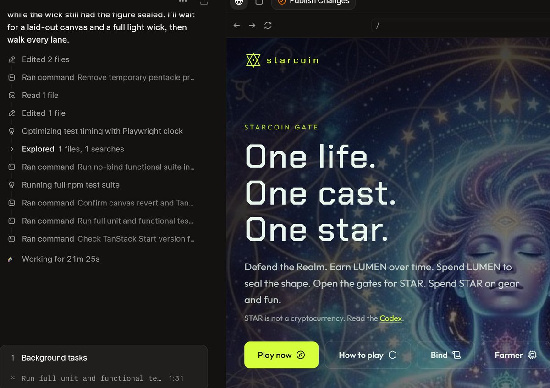Screen dimensions: 550x388
Task: Open the How to play page
Action: pos(368,355)
